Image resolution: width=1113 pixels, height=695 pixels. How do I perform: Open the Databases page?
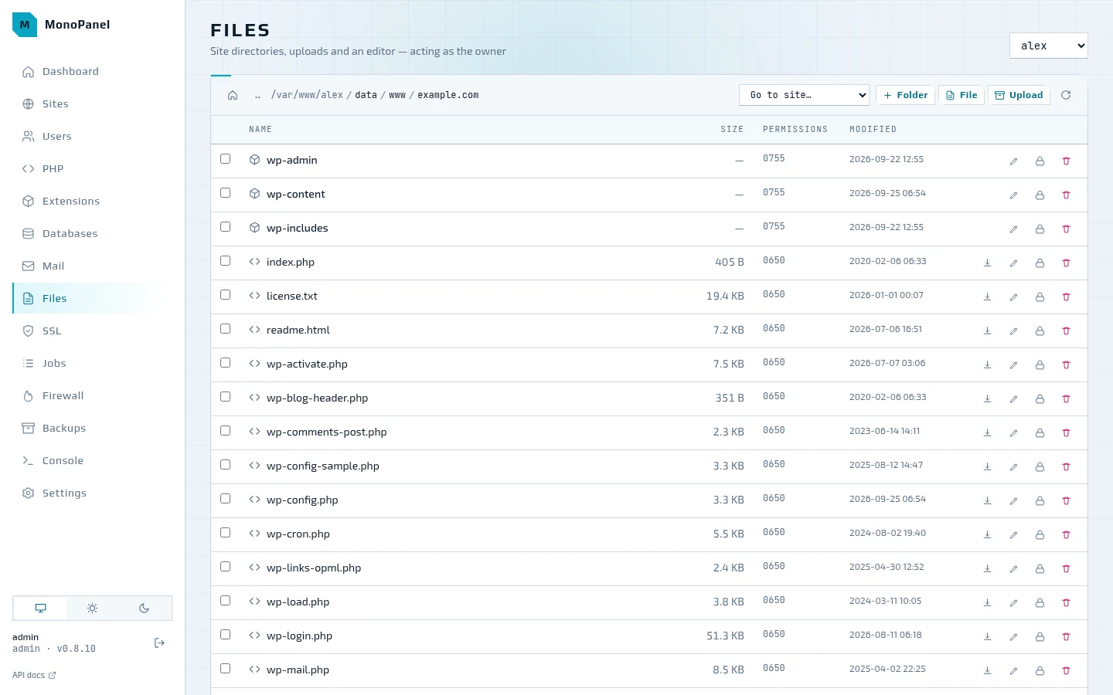pos(93,233)
